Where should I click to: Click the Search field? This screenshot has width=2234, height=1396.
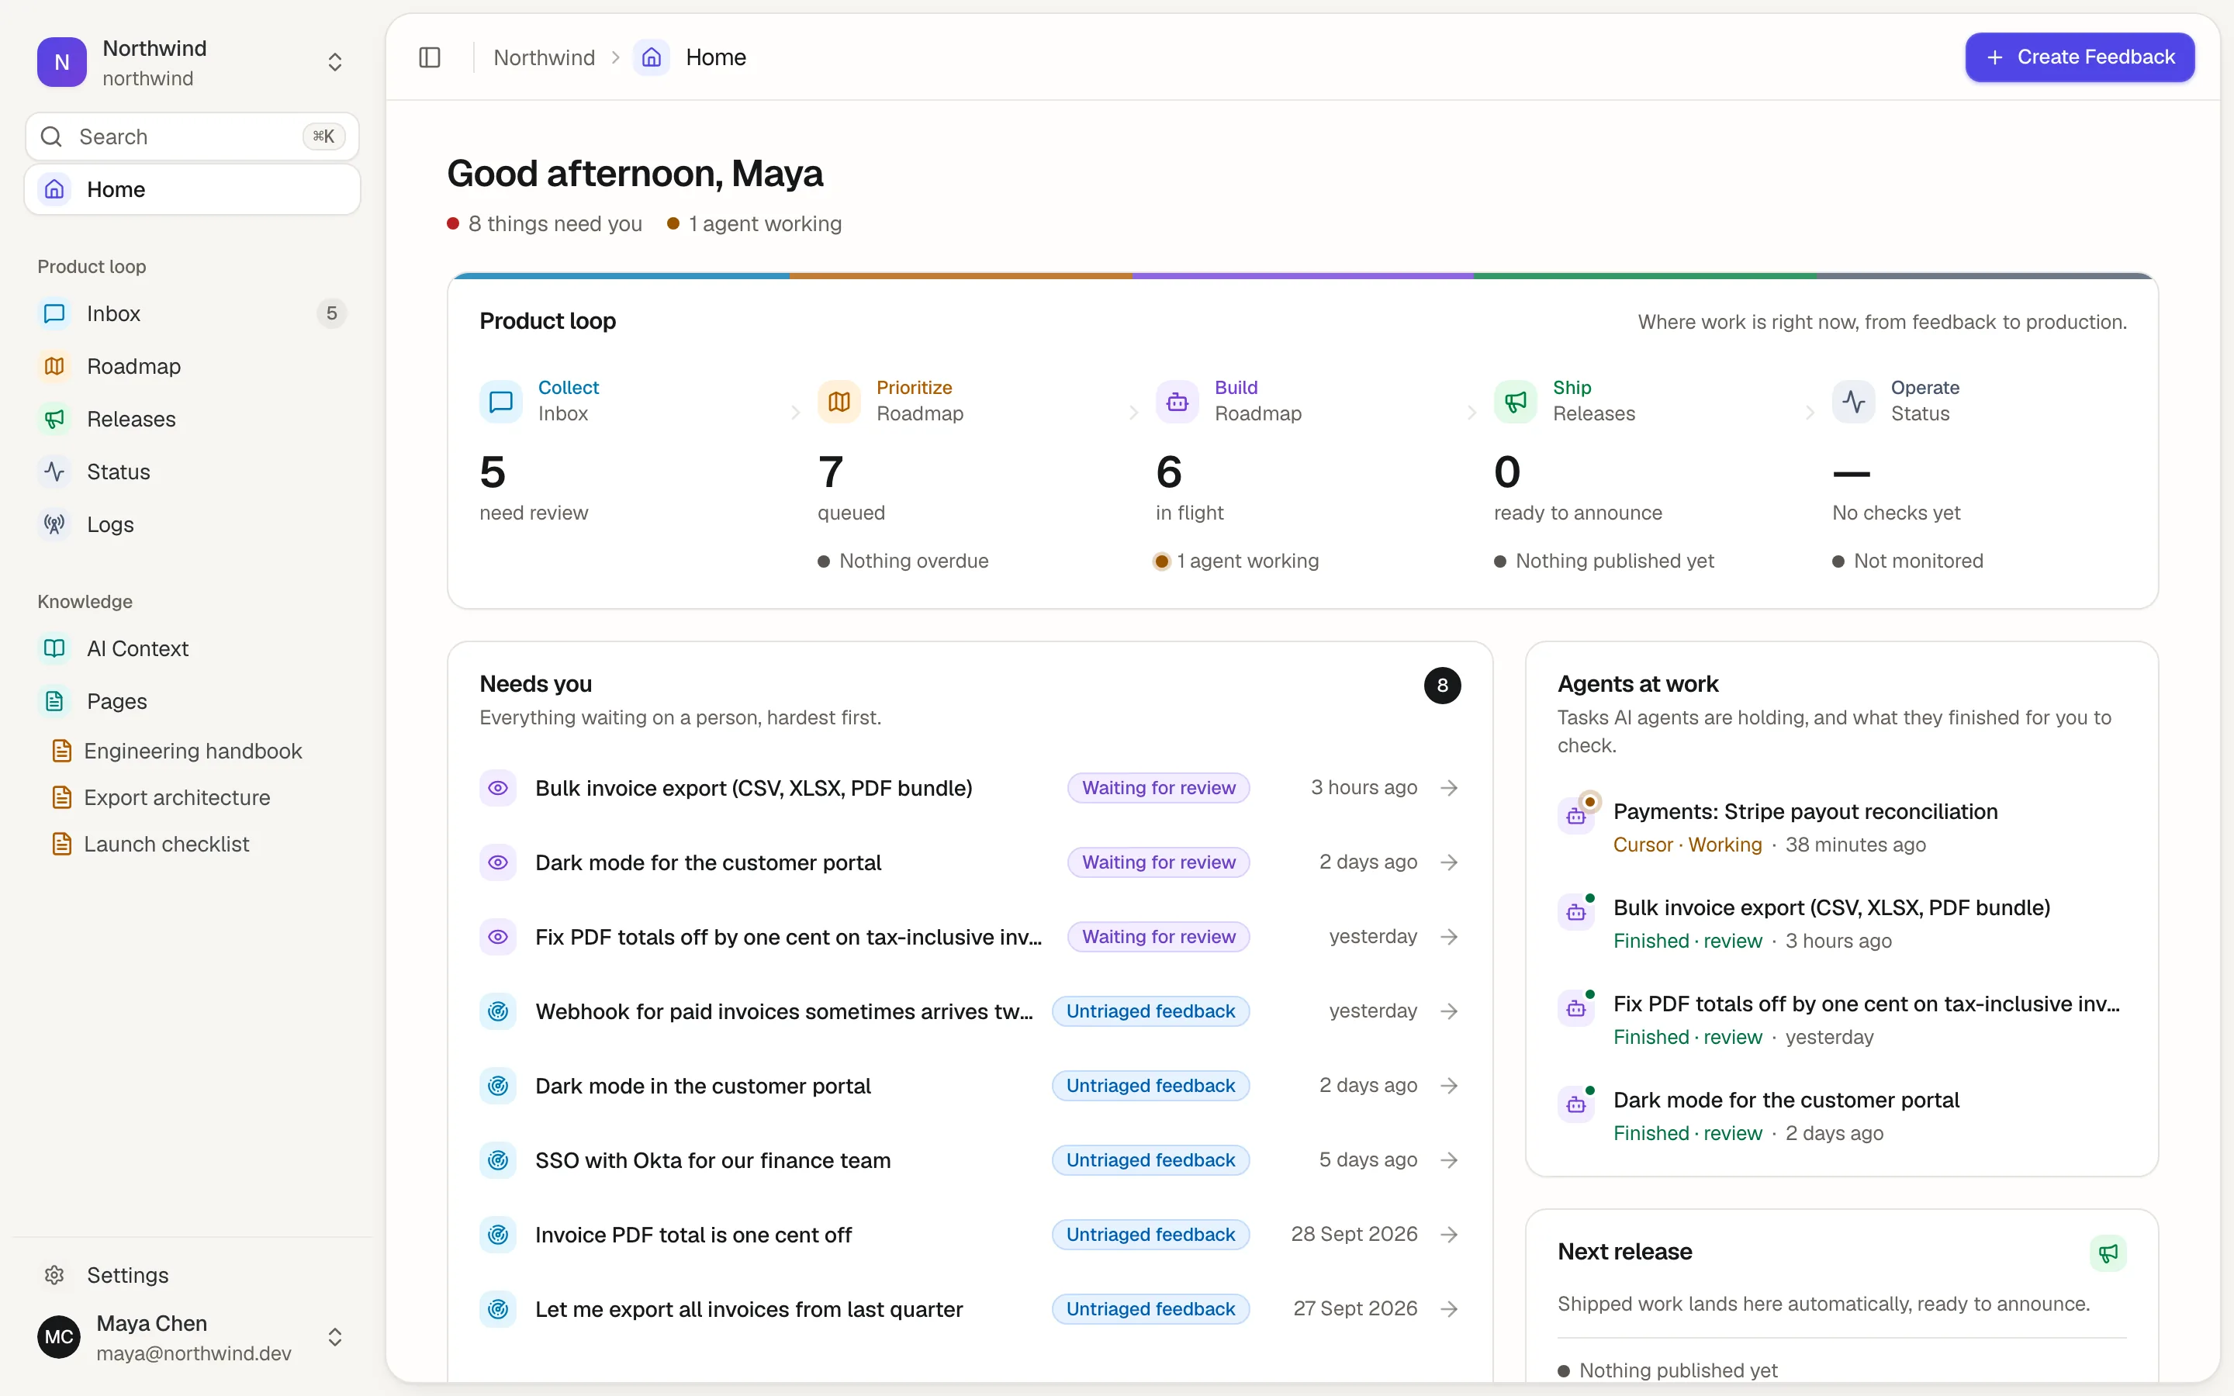coord(192,136)
